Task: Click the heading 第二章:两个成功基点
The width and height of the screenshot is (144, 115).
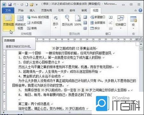Action: pyautogui.click(x=34, y=104)
